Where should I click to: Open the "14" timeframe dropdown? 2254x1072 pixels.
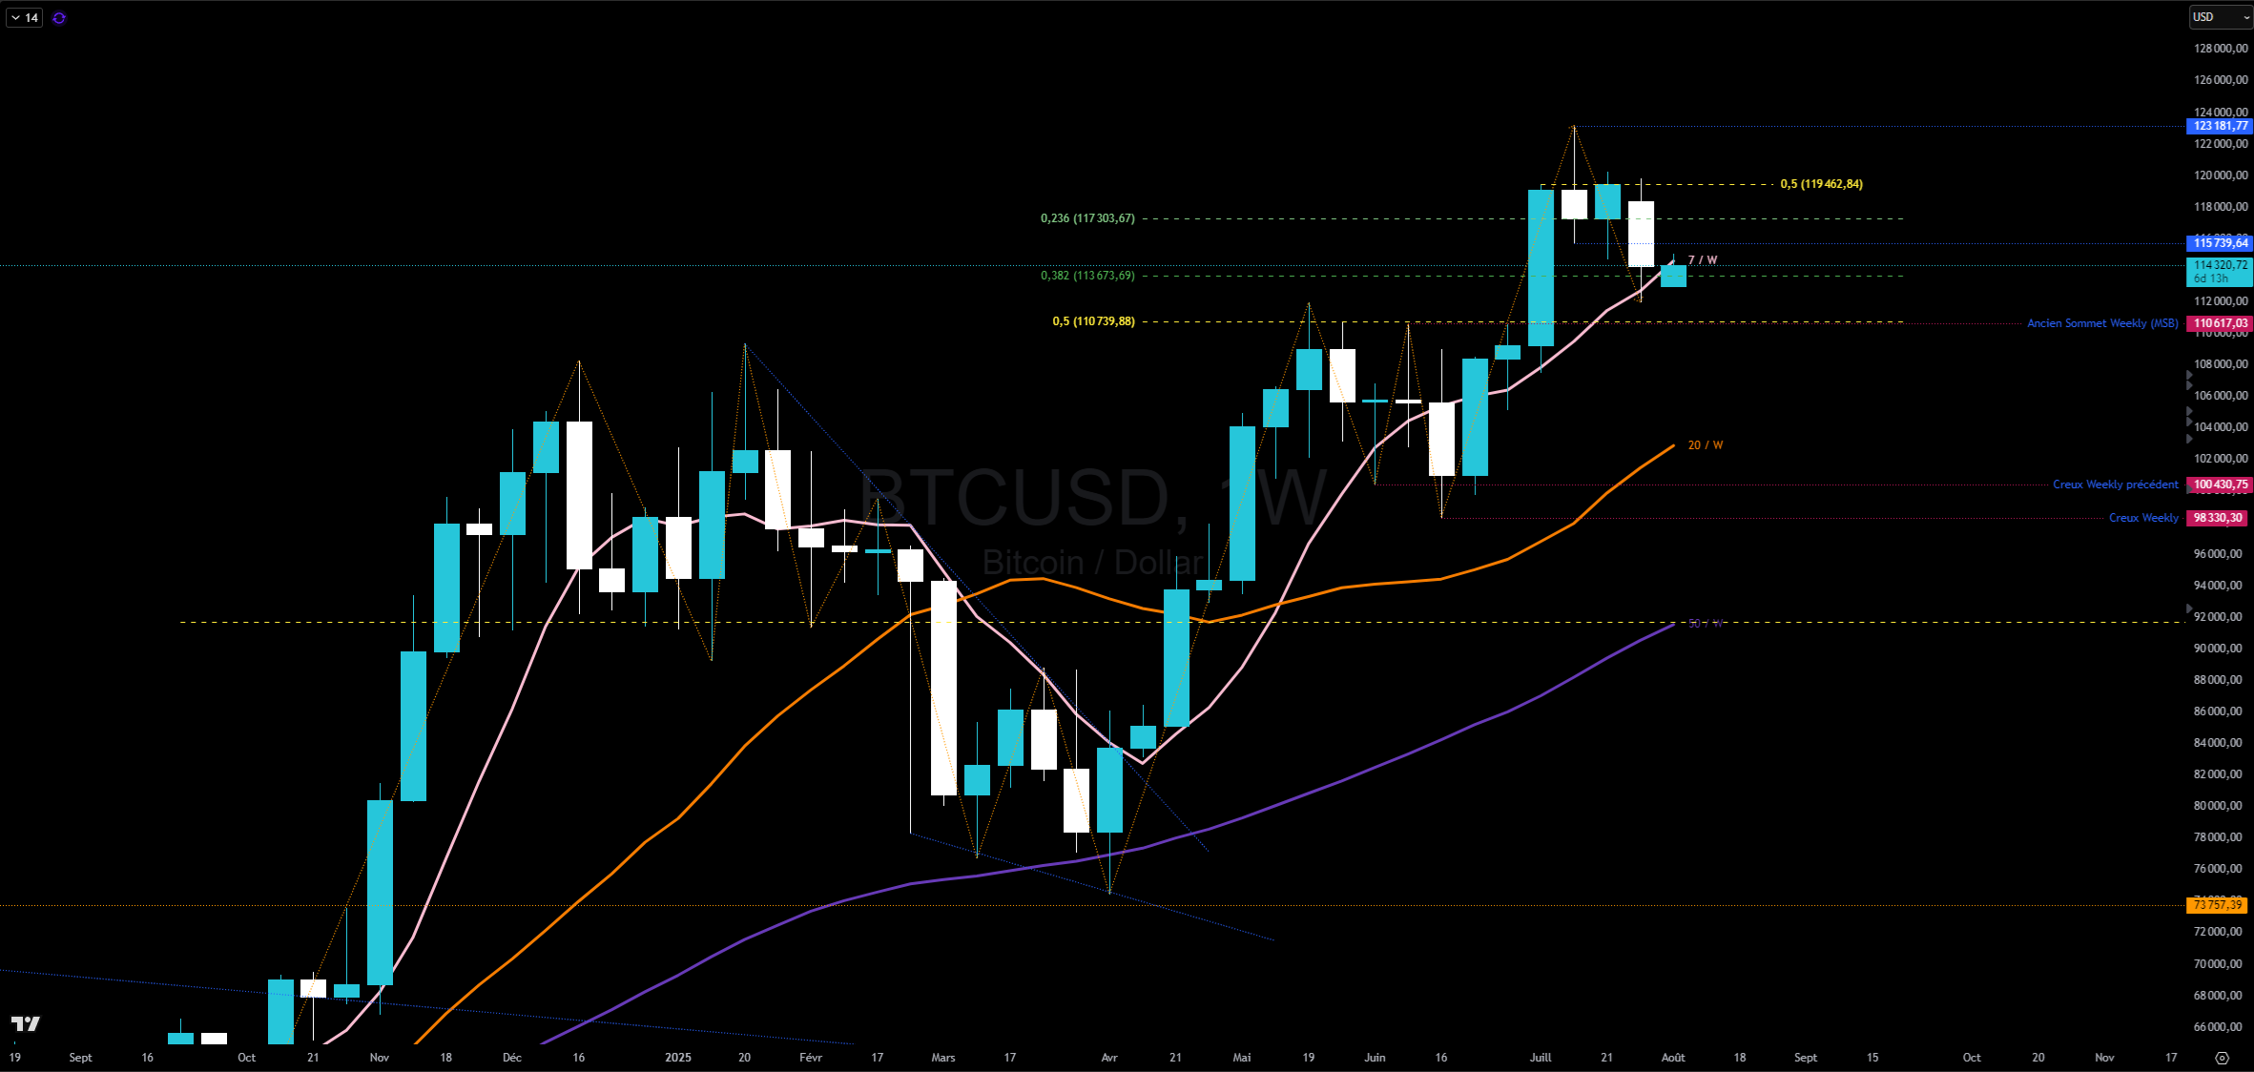(23, 17)
